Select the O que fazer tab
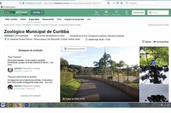The height and width of the screenshot is (113, 171). [x=34, y=19]
